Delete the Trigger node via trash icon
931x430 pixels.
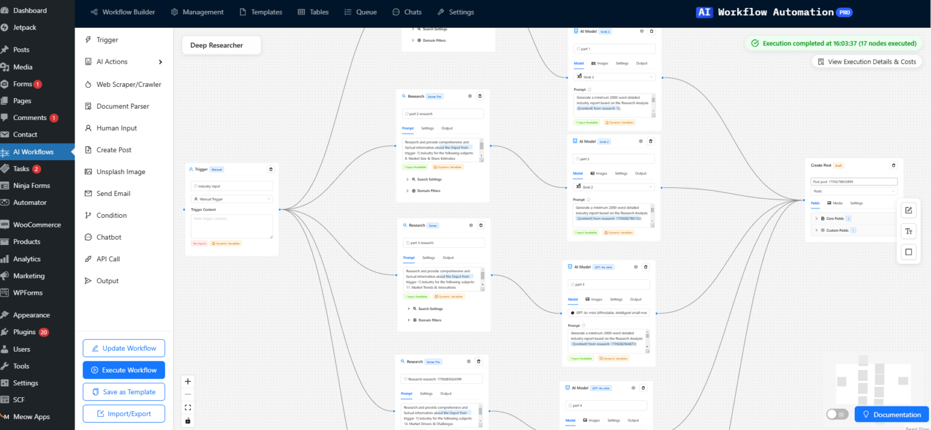tap(271, 170)
